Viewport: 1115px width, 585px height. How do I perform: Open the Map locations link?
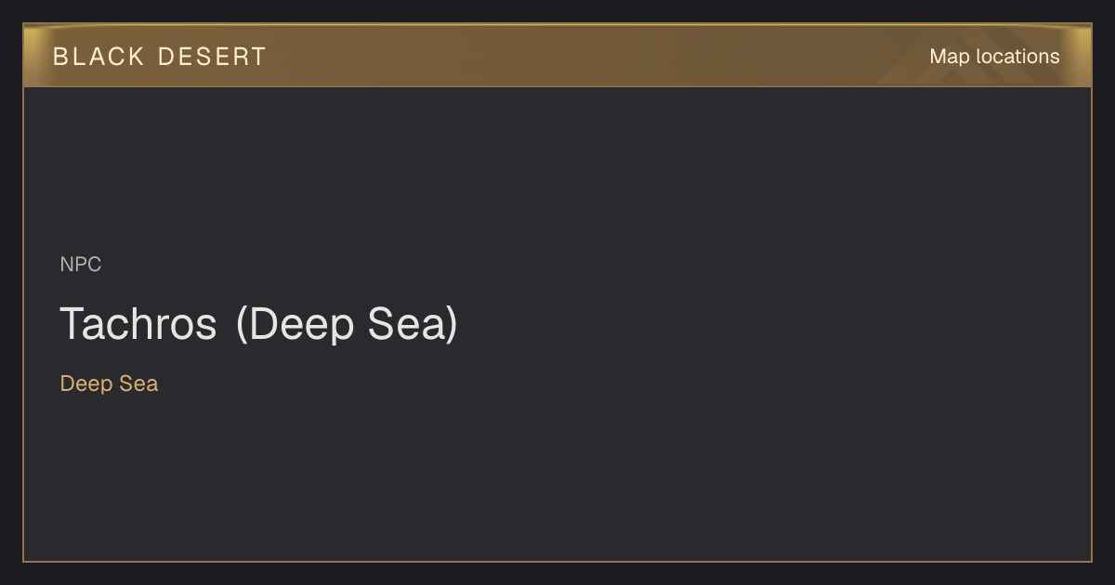pos(994,57)
